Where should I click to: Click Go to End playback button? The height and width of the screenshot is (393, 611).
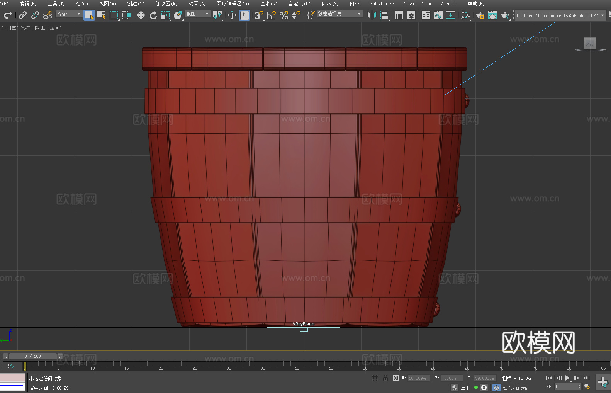point(587,378)
